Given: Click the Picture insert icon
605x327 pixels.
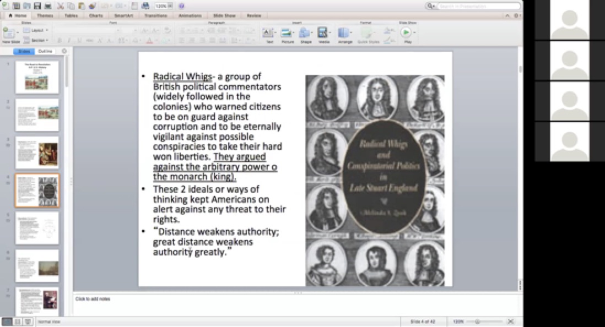Looking at the screenshot, I should [x=286, y=33].
